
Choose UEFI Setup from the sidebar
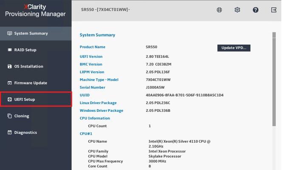(36, 99)
